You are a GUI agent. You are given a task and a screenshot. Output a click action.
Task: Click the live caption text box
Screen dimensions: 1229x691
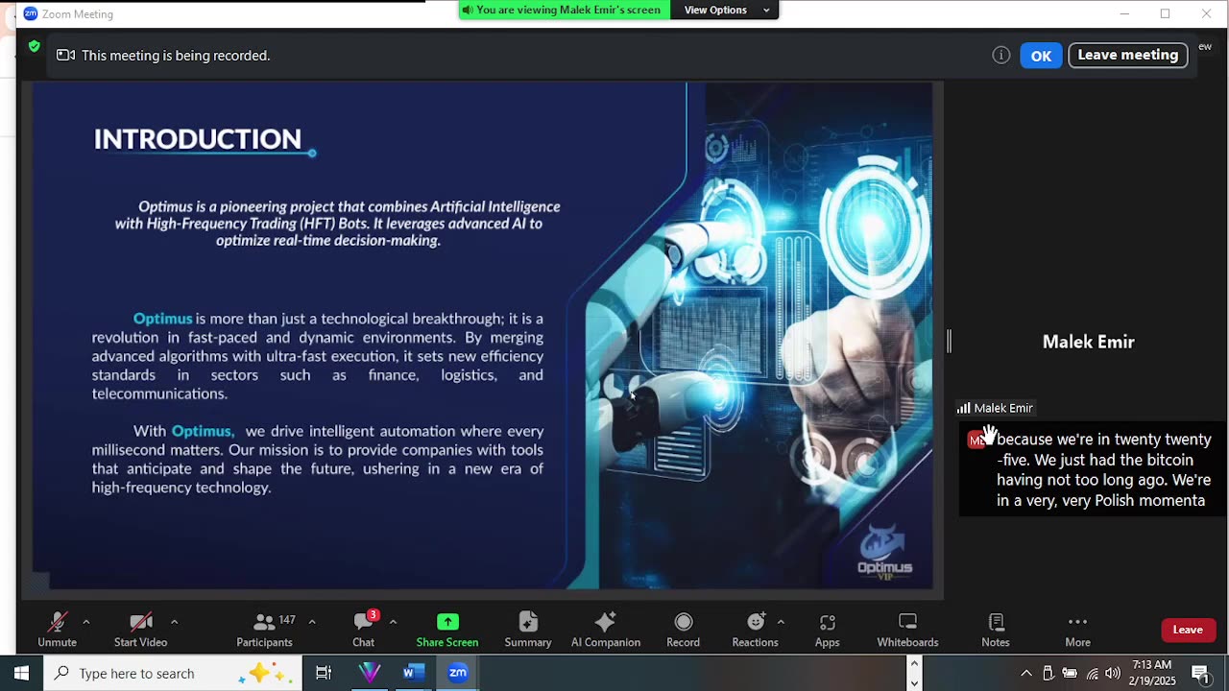[1093, 469]
